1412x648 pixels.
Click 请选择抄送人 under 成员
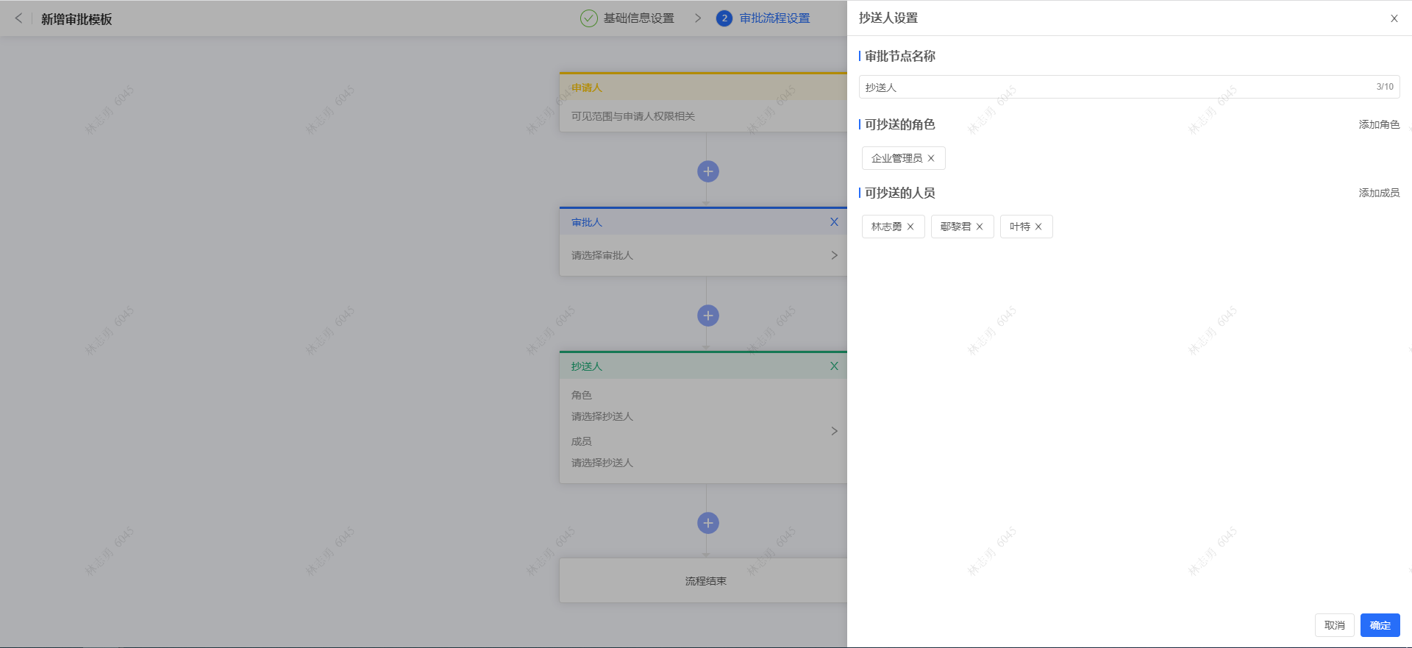[x=602, y=463]
